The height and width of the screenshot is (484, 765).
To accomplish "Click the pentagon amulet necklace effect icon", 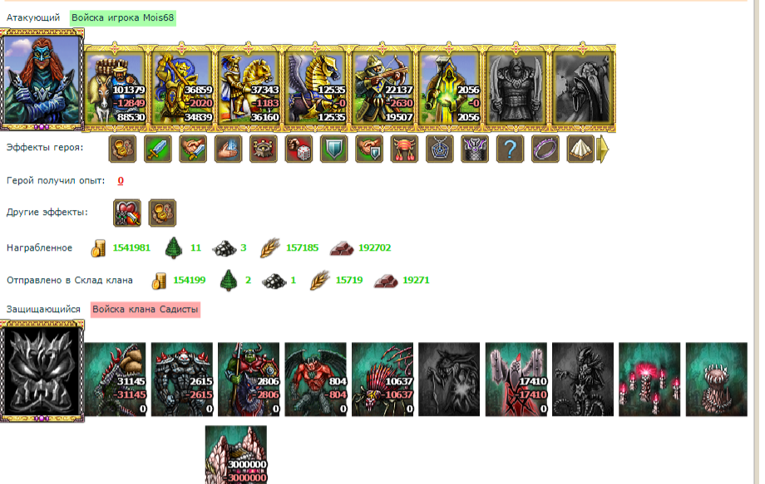I will pos(440,149).
